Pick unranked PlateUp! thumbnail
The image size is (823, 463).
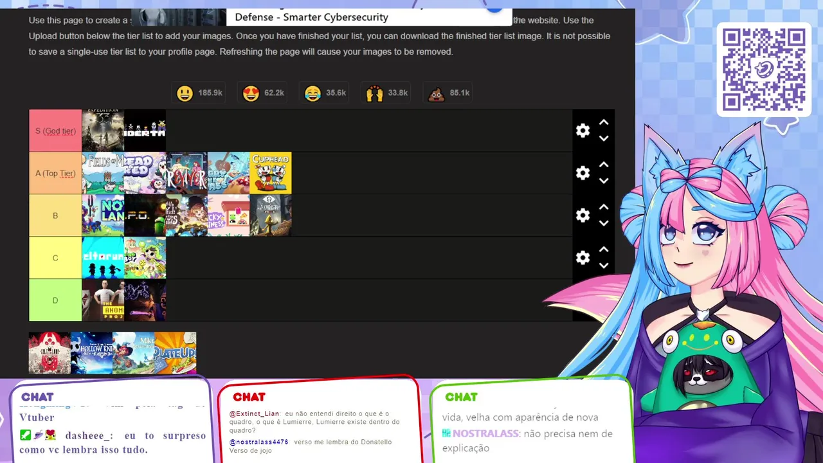pos(176,353)
